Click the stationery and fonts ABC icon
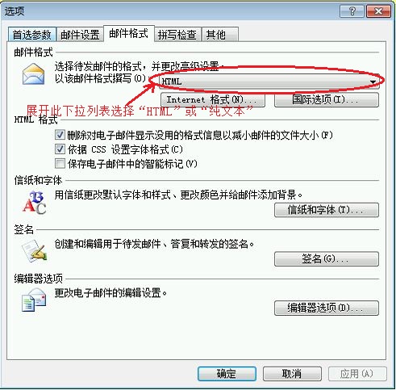 point(35,203)
